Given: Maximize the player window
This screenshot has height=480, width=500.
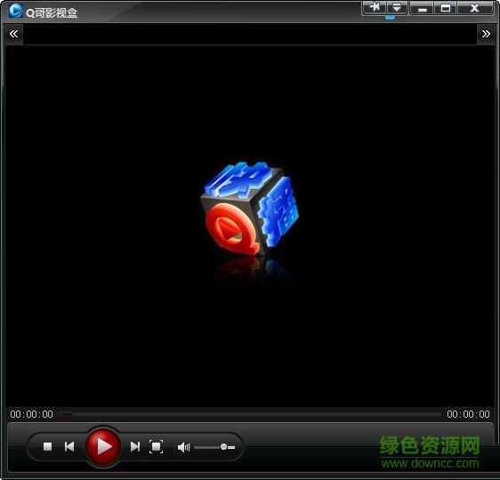Looking at the screenshot, I should (x=445, y=8).
